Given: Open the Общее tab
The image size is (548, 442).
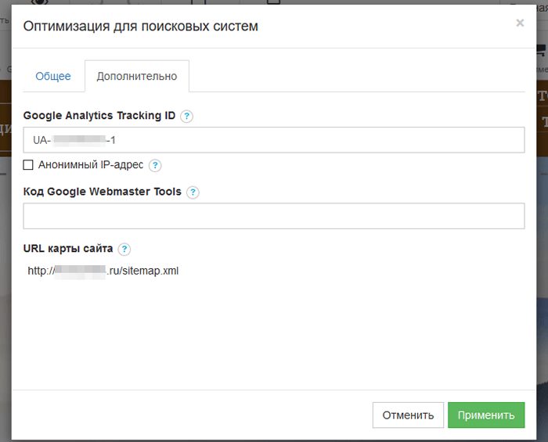Looking at the screenshot, I should tap(53, 76).
